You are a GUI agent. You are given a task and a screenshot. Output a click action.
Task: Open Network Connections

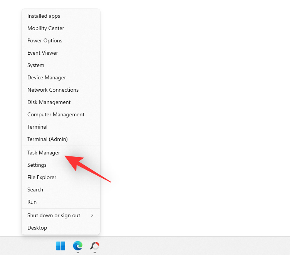(61, 90)
